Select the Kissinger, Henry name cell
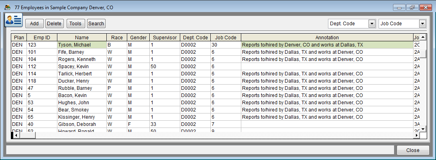 coord(82,117)
